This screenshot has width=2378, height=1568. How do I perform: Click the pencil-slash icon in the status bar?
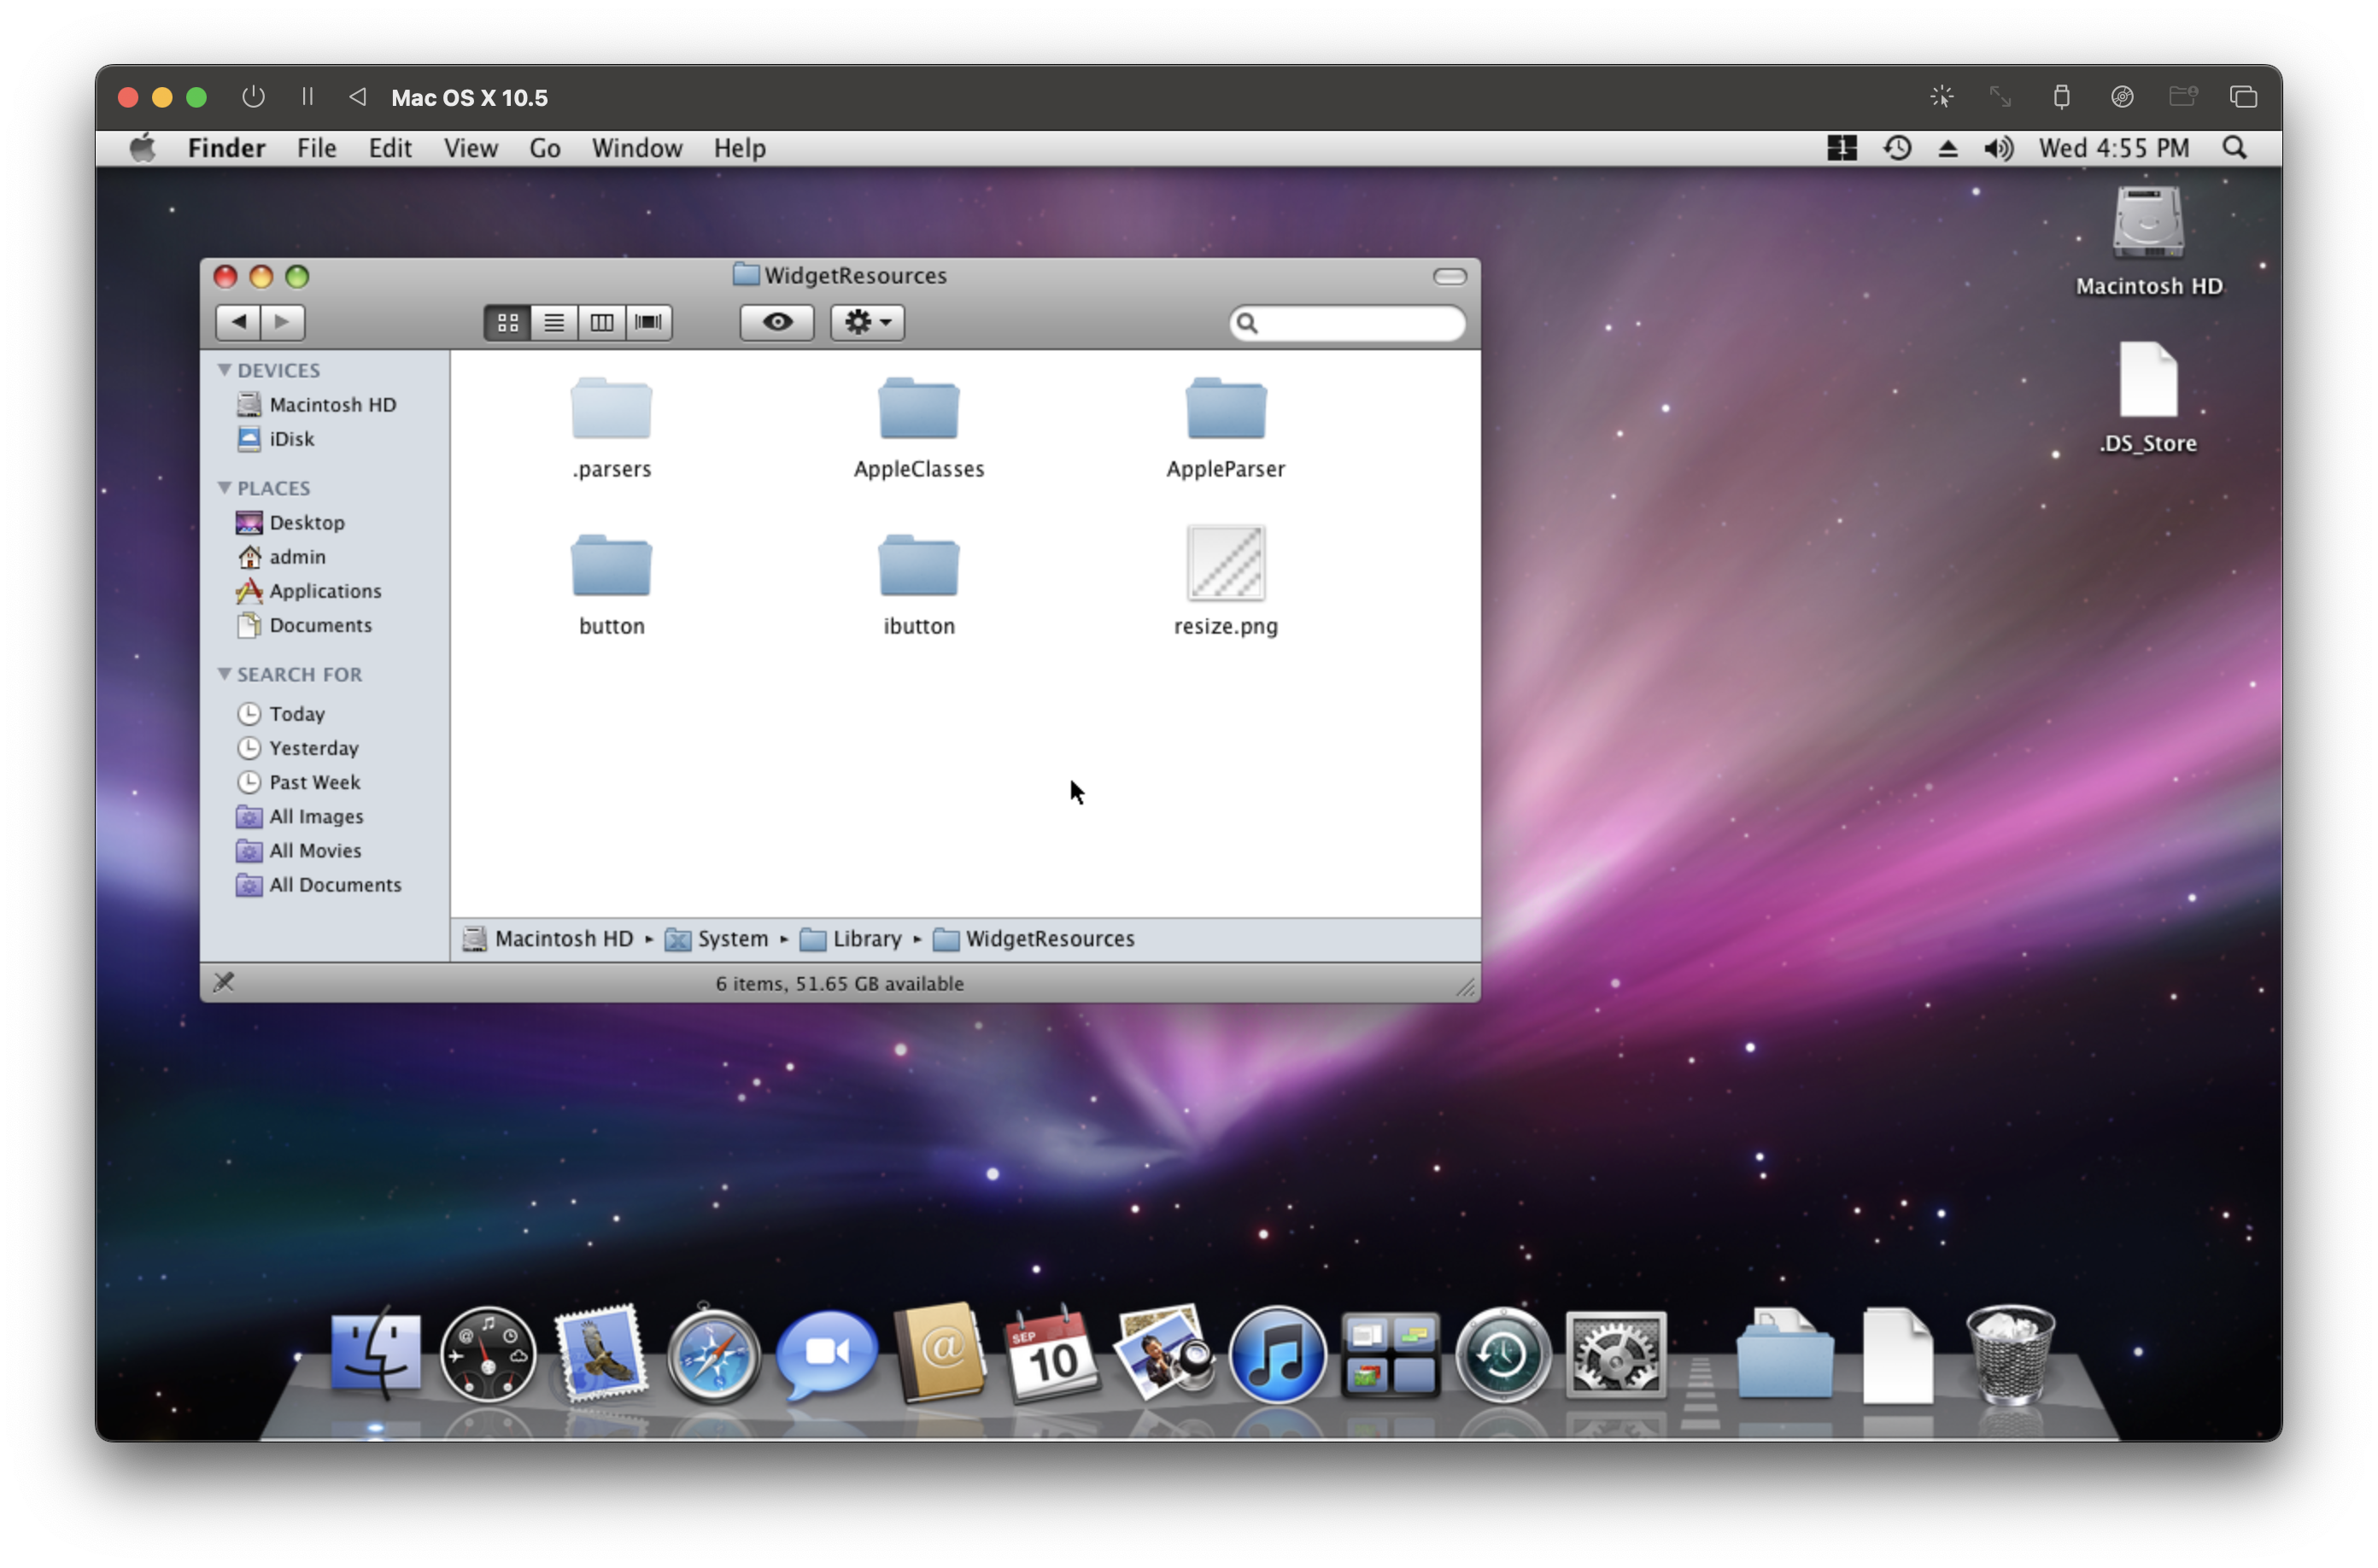point(224,982)
